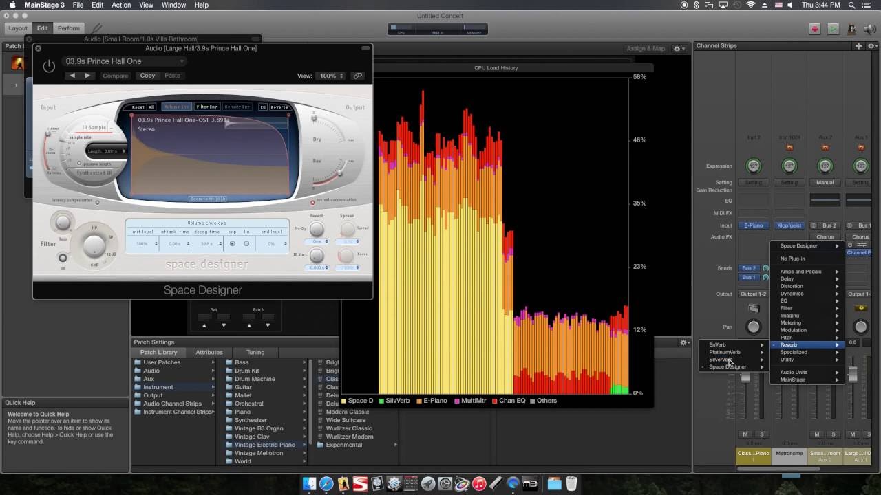Select the lin envelope shape

point(246,243)
